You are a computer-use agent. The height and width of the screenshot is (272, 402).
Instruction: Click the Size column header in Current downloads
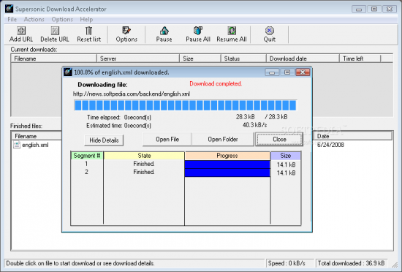point(200,58)
